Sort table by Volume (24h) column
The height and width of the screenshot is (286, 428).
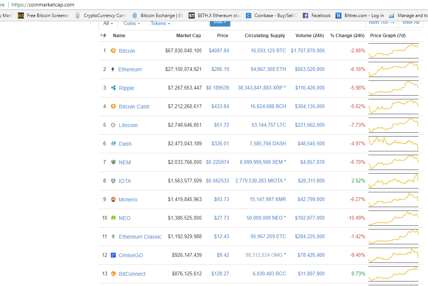pos(310,36)
